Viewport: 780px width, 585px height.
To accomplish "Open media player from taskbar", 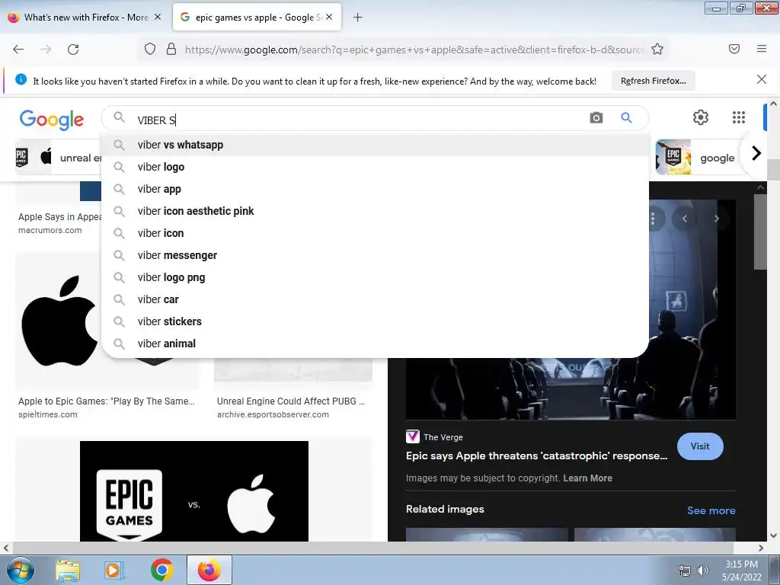I will tap(114, 571).
